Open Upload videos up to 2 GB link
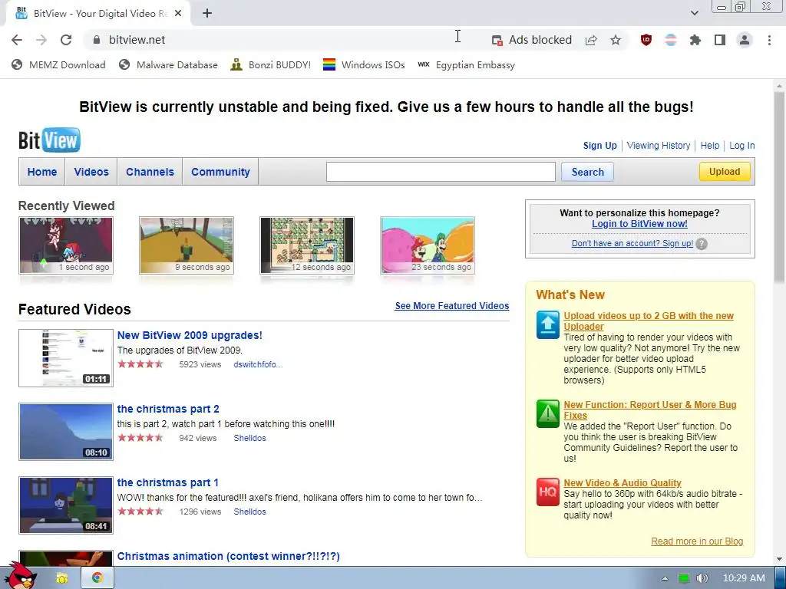 [648, 321]
